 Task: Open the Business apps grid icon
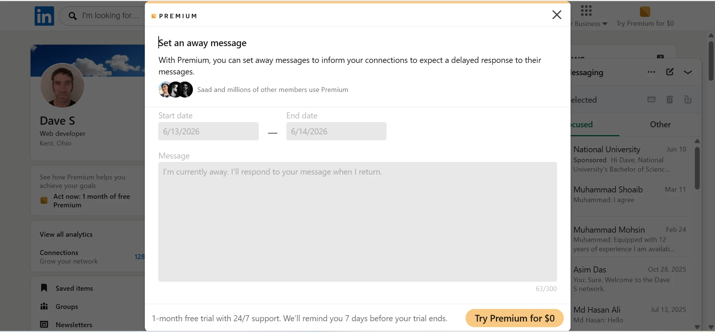586,11
